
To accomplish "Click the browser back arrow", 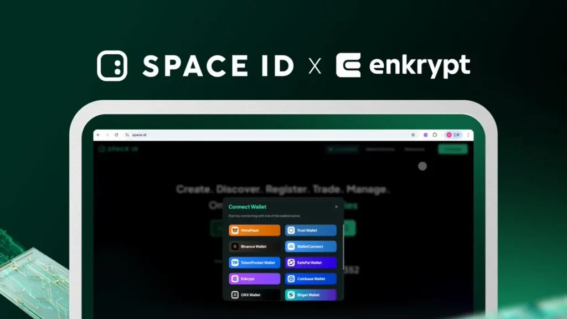I will tap(99, 135).
